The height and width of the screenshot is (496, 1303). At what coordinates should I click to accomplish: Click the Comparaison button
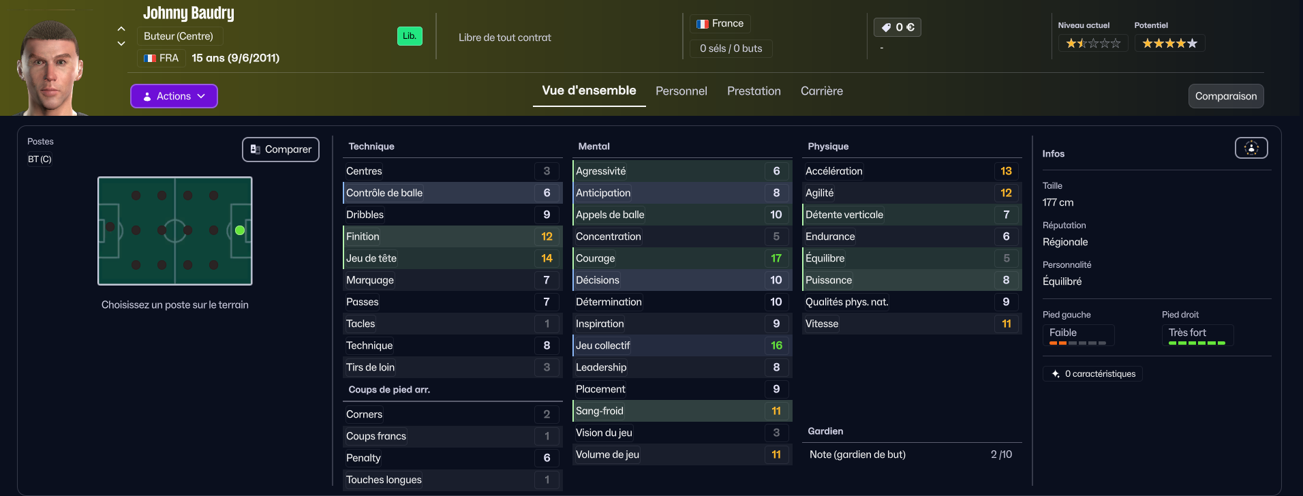[1225, 96]
